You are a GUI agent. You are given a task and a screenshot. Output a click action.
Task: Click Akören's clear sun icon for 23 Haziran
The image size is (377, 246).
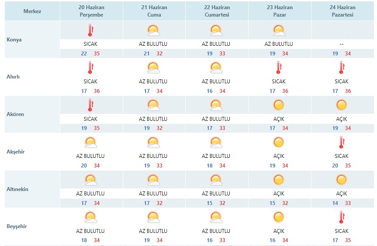[279, 105]
